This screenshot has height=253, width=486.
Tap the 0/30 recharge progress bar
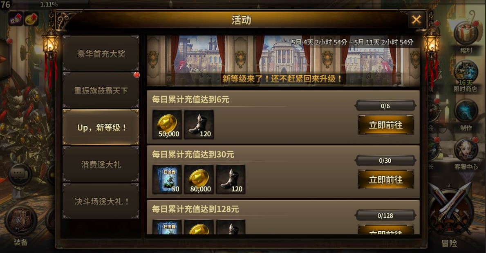click(385, 160)
